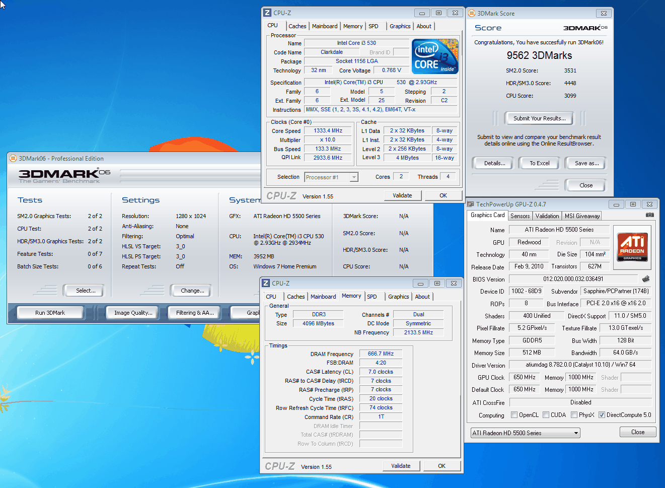The height and width of the screenshot is (488, 665).
Task: Click the GPU-Z title bar application icon
Action: [x=471, y=204]
